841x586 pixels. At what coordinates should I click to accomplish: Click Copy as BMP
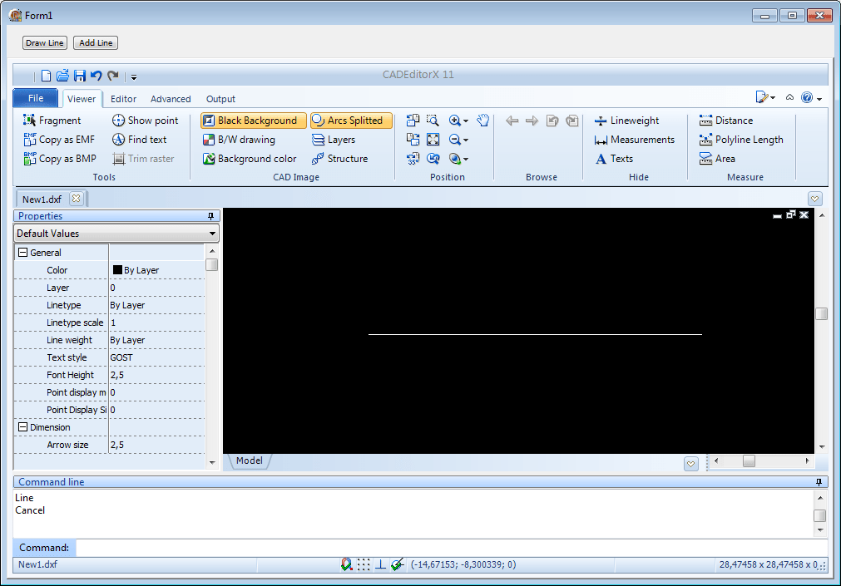point(60,159)
